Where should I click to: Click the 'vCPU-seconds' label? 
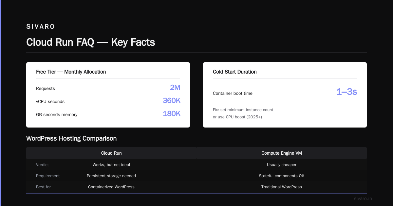50,102
